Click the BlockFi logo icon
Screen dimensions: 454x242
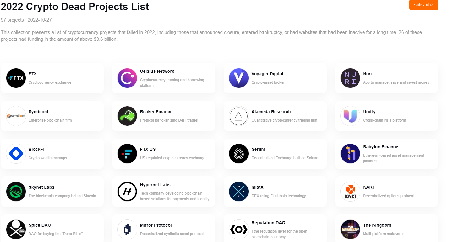click(16, 154)
